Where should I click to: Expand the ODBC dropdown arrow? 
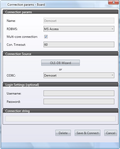point(112,75)
